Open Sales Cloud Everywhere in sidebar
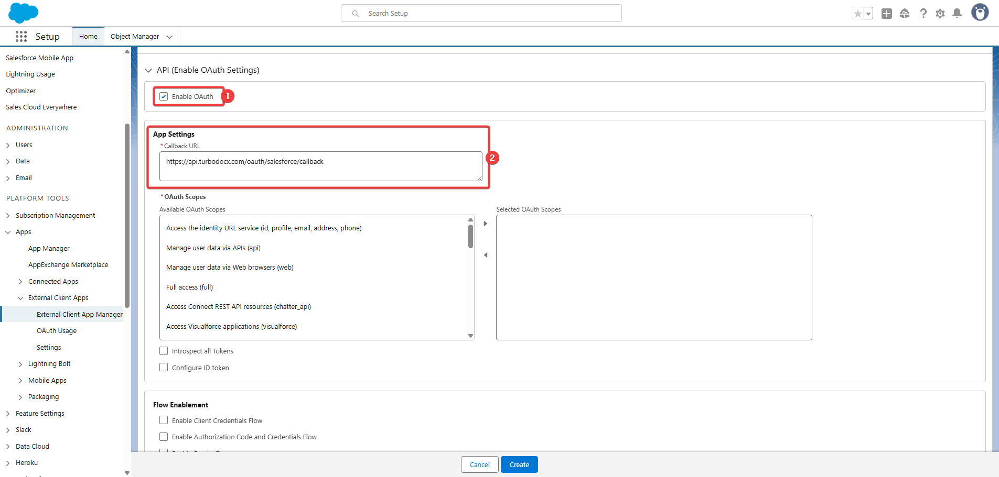This screenshot has width=999, height=477. coord(41,107)
